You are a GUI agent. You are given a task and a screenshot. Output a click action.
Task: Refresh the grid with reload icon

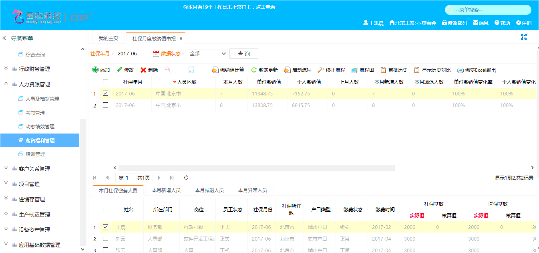(x=186, y=178)
